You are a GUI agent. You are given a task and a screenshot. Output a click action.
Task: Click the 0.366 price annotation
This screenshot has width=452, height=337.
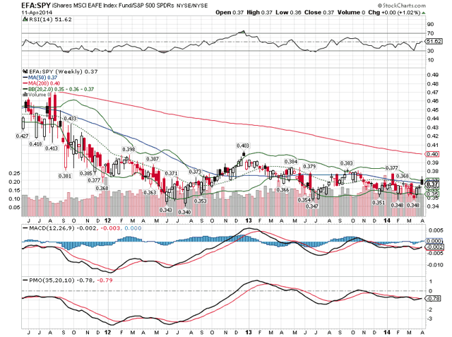coord(282,189)
